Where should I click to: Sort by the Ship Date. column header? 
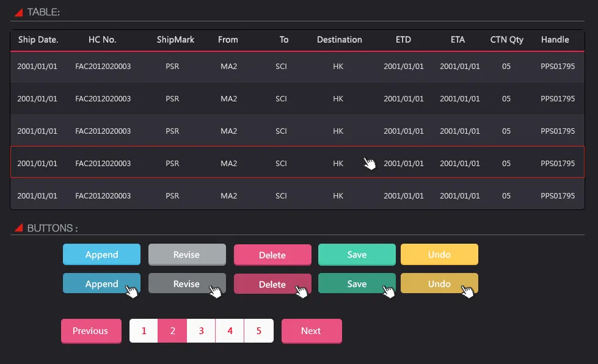click(x=38, y=40)
